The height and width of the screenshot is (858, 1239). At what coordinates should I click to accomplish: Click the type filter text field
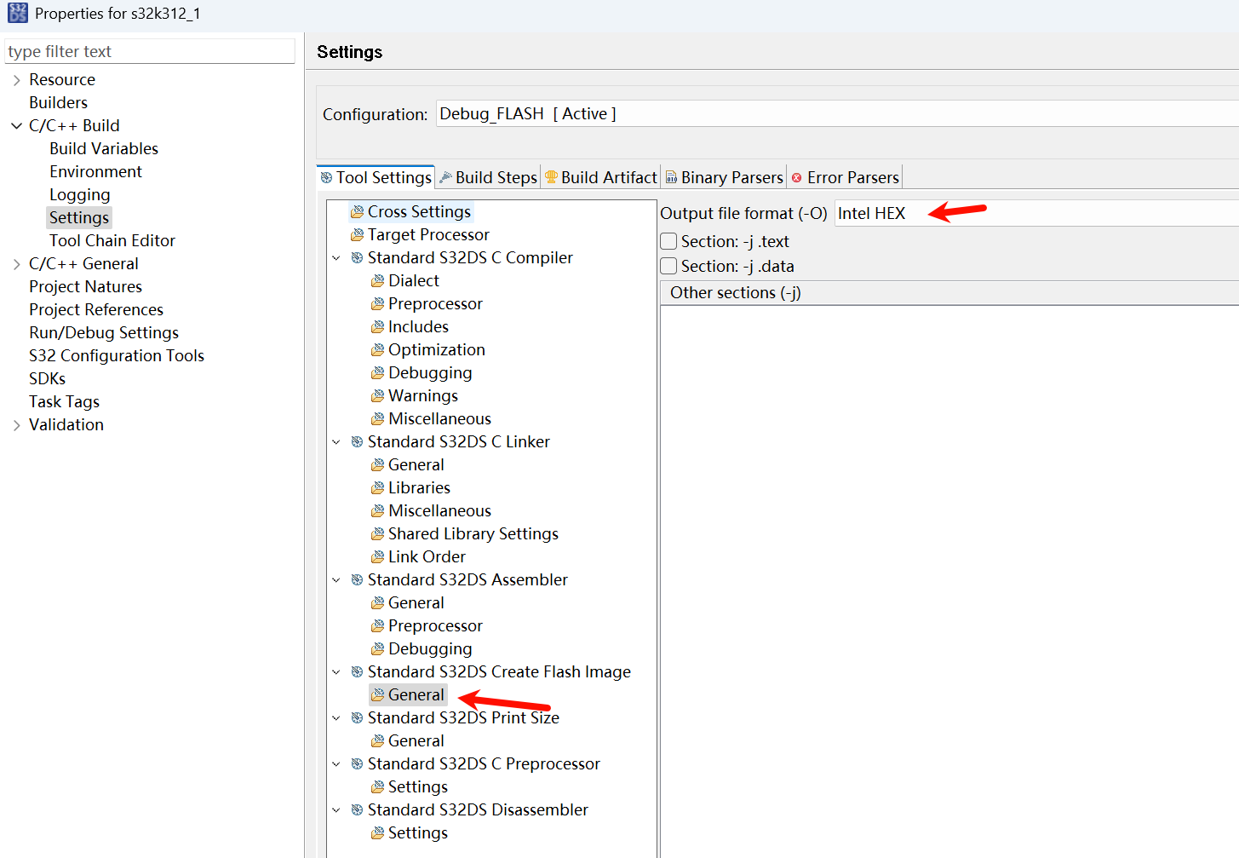pos(150,51)
